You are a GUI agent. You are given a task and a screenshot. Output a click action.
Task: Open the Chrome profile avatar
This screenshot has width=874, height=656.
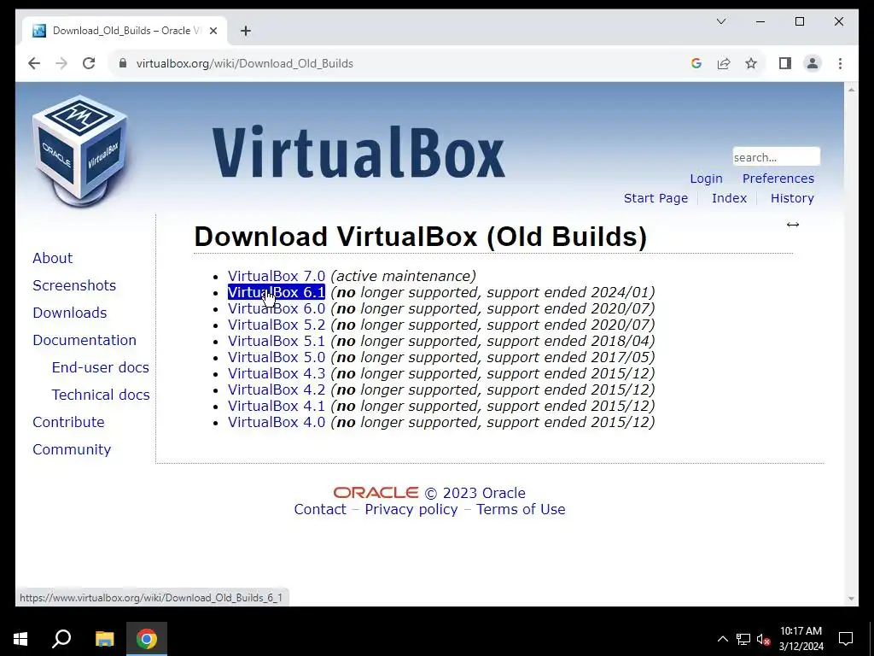[813, 63]
